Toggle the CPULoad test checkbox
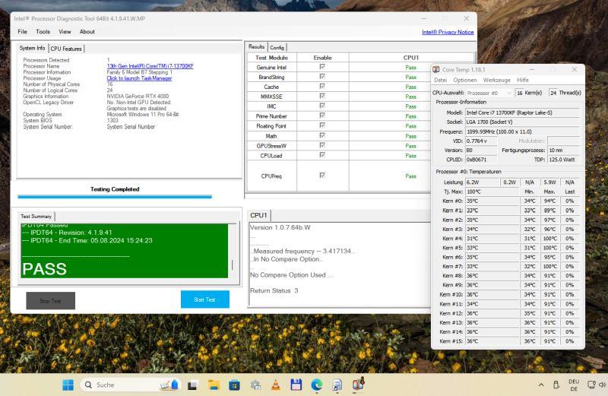The image size is (608, 396). click(x=321, y=155)
